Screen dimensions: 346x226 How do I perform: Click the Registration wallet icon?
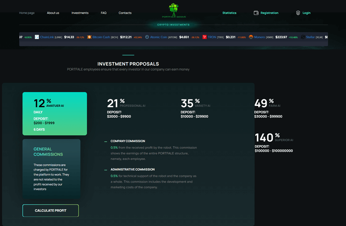pyautogui.click(x=256, y=13)
